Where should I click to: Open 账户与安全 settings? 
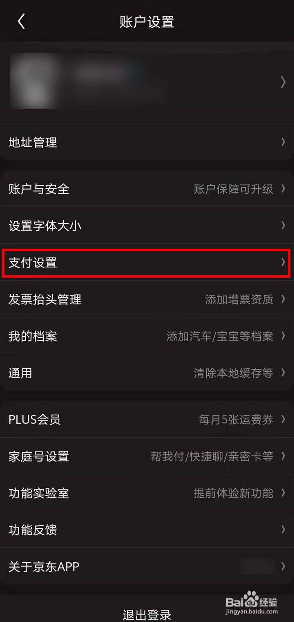click(147, 189)
